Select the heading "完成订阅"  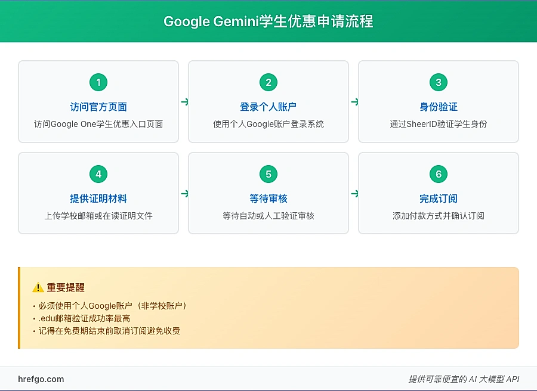[439, 198]
